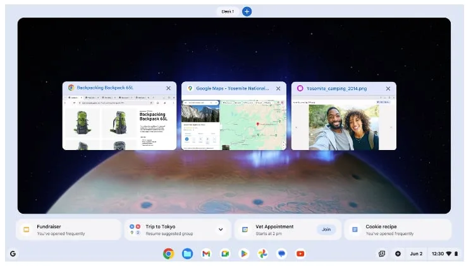Image resolution: width=471 pixels, height=266 pixels.
Task: Join the Vet Appointment meeting
Action: click(326, 229)
